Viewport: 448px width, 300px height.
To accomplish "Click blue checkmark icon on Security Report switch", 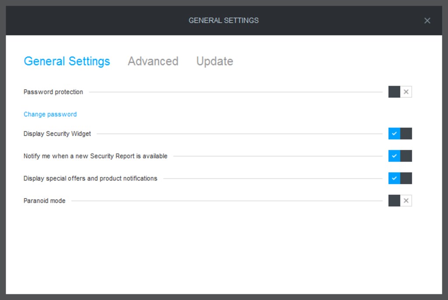I will [x=394, y=156].
